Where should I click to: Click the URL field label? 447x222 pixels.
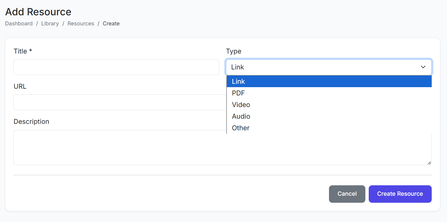[20, 86]
